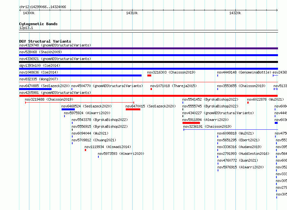Image resolution: width=287 pixels, height=210 pixels.
Task: Select nsv5709812 (Chuang2021) label
Action: 94,140
